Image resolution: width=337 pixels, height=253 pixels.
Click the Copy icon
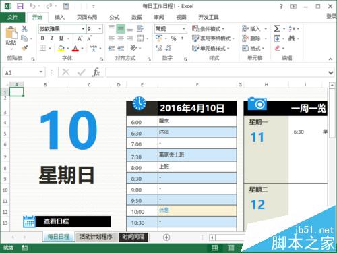24,38
